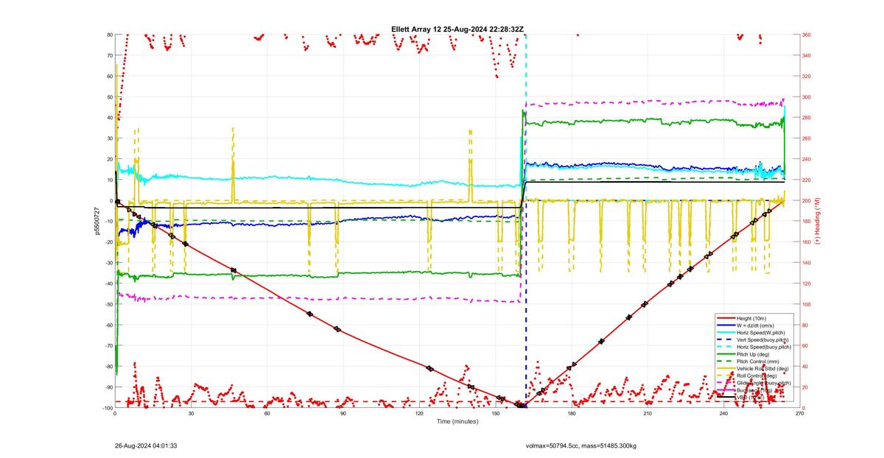Click the "210" tick on the time axis
884x458 pixels.
[648, 415]
